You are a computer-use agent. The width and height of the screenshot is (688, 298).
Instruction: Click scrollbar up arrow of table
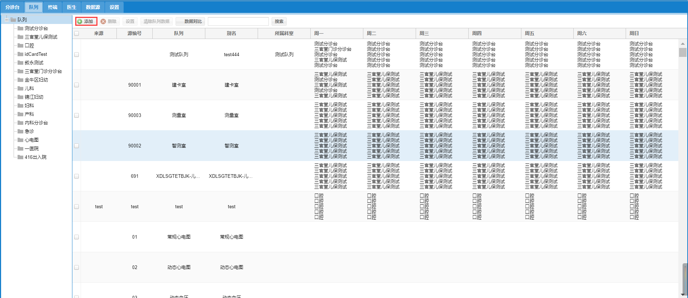point(683,43)
